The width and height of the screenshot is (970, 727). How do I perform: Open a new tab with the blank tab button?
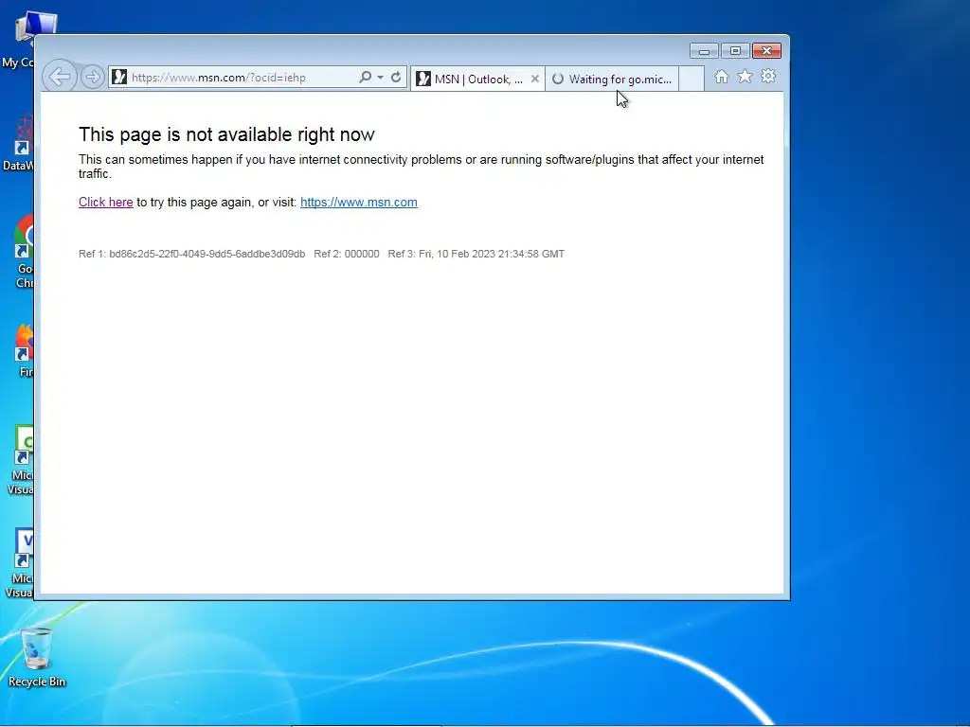coord(692,80)
